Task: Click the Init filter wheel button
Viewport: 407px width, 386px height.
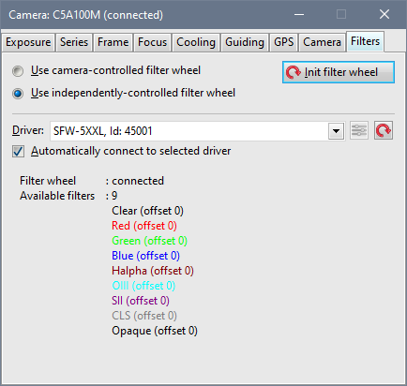Action: click(339, 72)
